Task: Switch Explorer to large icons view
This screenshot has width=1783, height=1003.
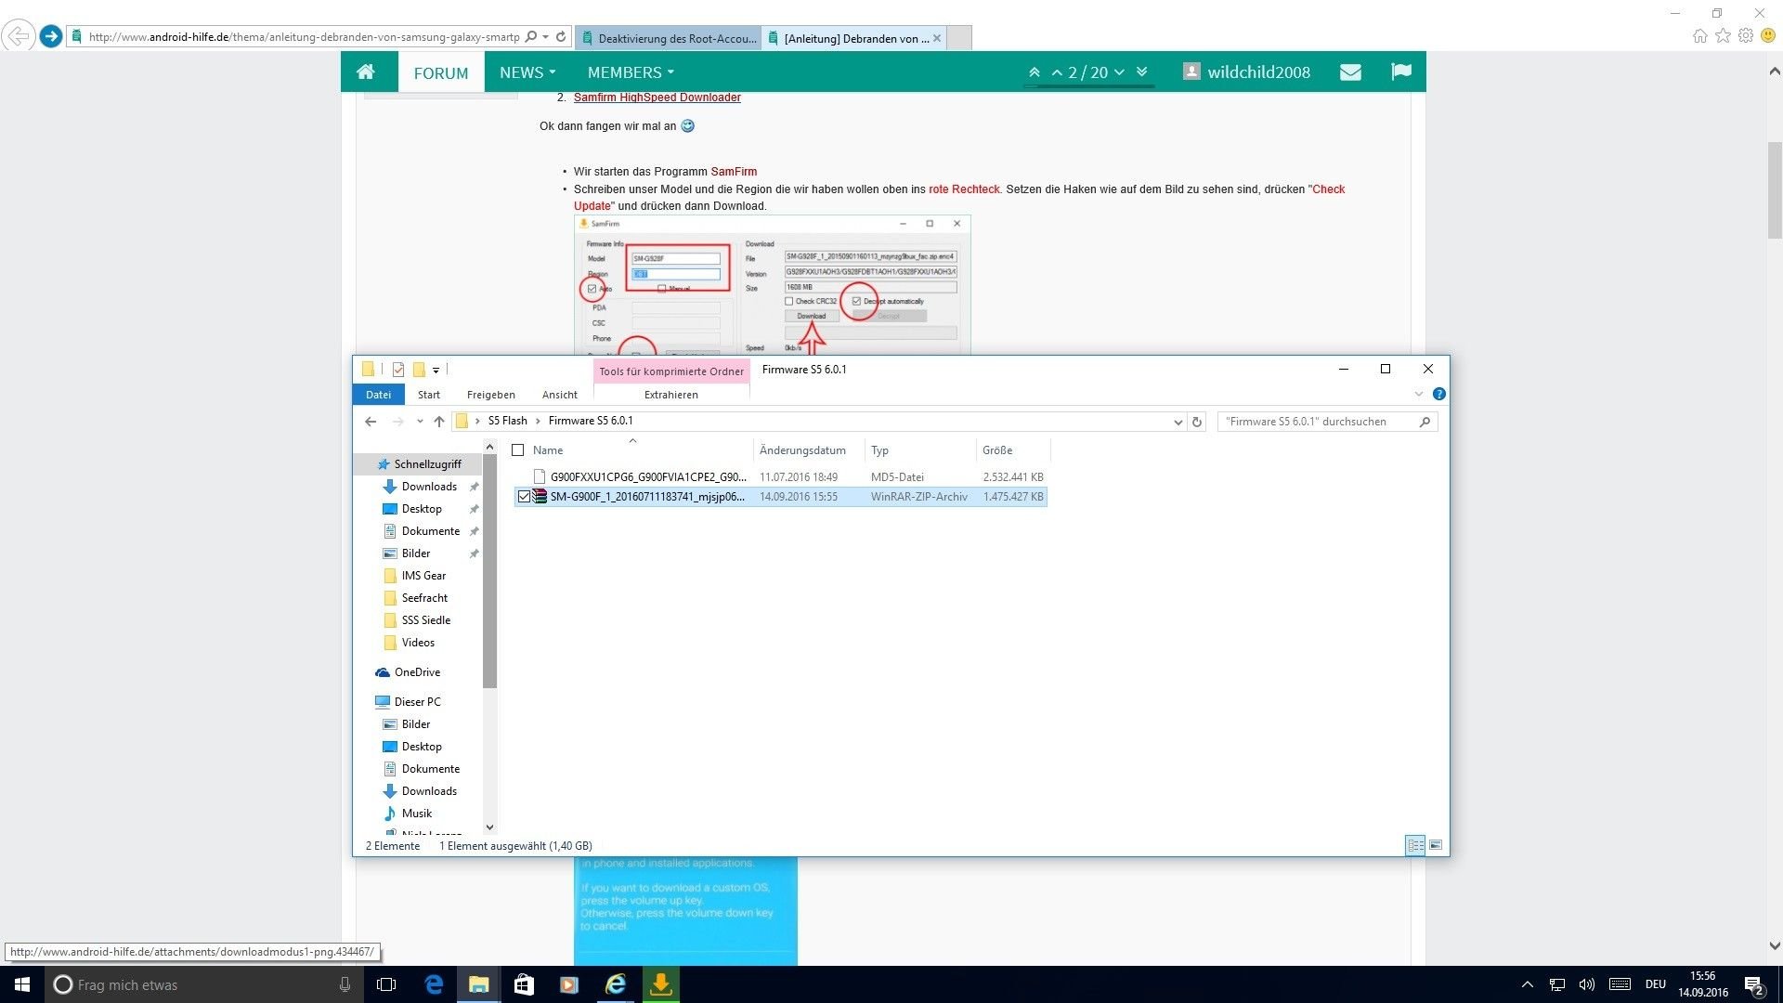Action: [1436, 845]
